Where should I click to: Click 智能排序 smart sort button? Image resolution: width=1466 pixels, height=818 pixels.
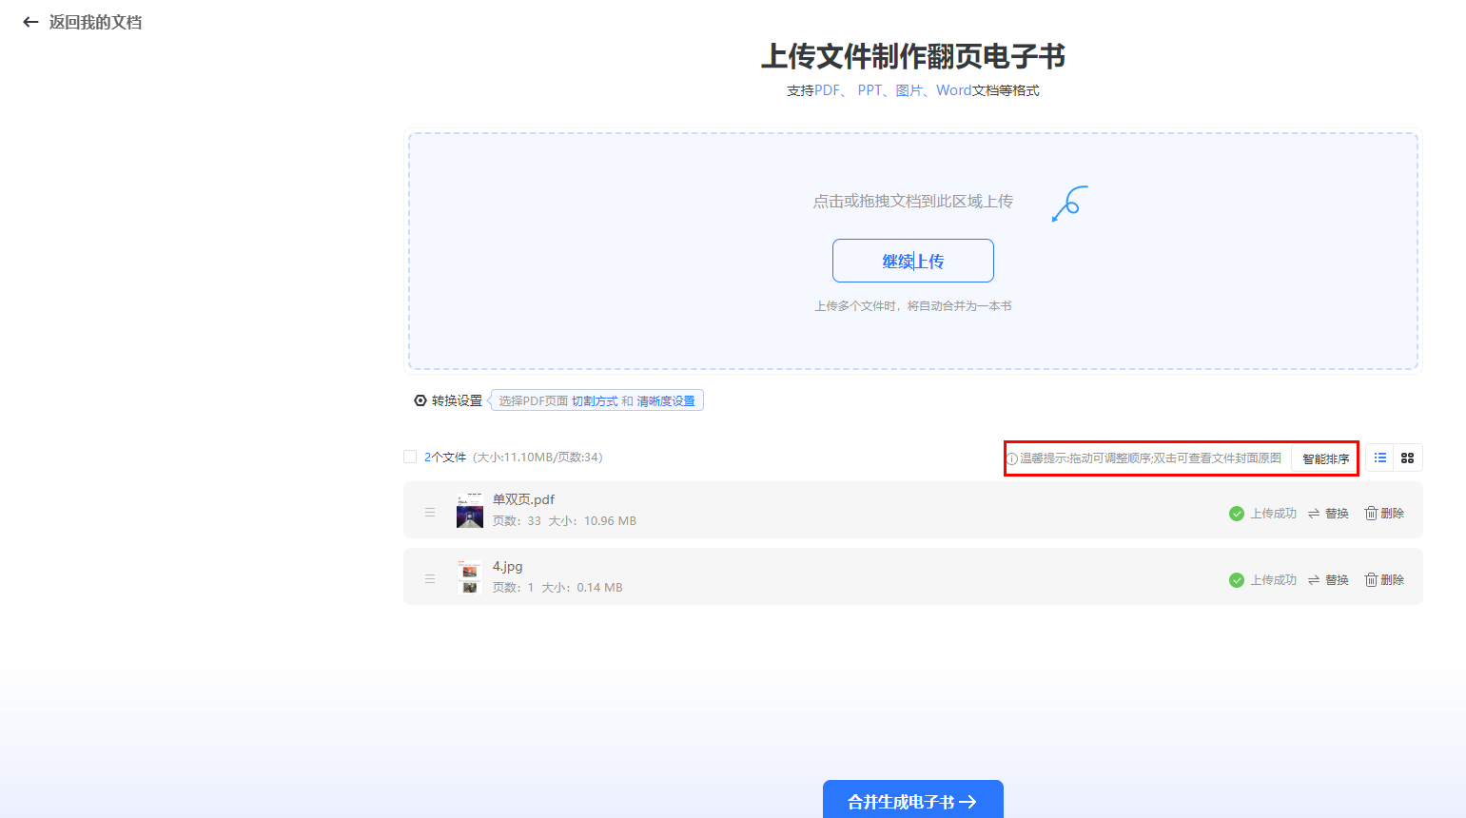point(1325,458)
